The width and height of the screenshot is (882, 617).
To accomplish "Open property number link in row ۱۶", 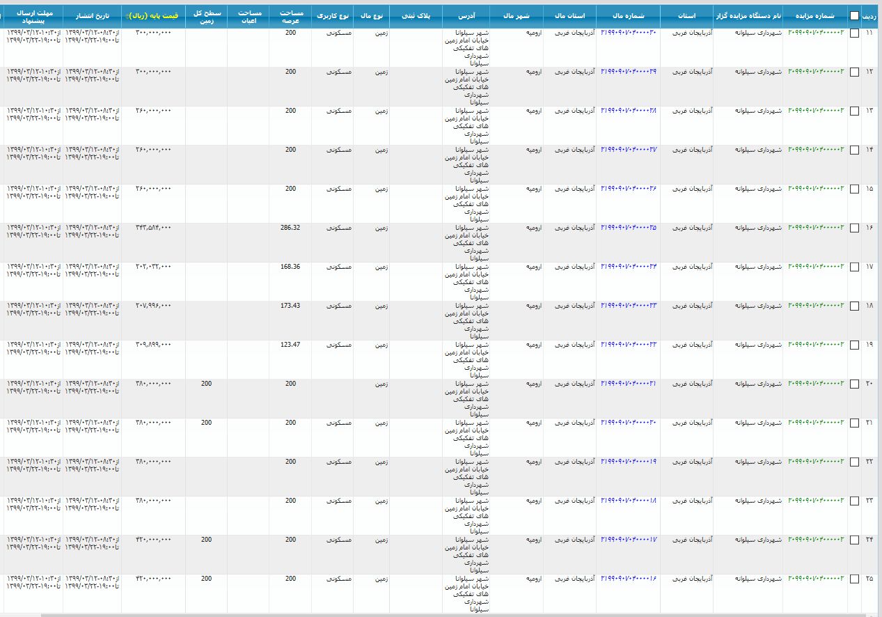I will pyautogui.click(x=628, y=228).
